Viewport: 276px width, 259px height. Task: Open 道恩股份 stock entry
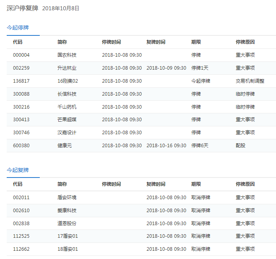(x=67, y=223)
